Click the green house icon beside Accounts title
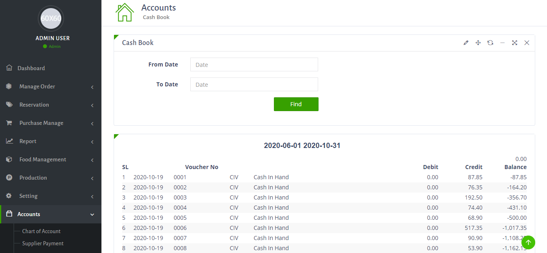Viewport: 547px width, 253px height. [125, 13]
